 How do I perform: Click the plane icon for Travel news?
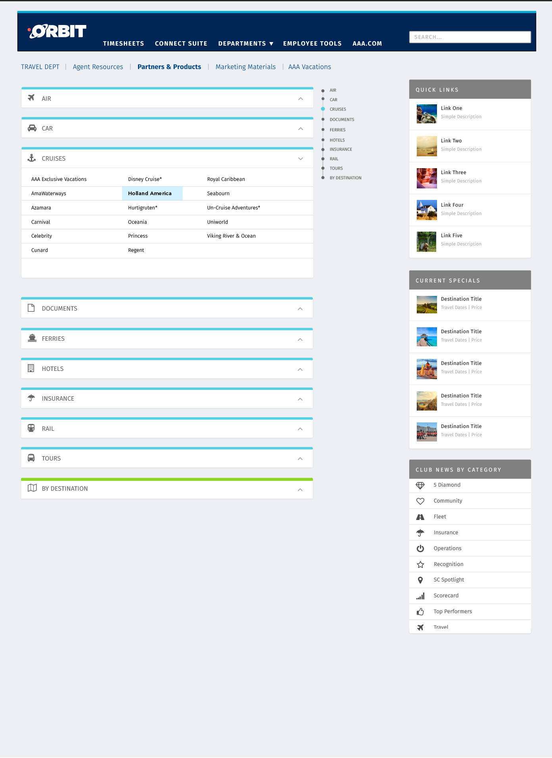420,627
